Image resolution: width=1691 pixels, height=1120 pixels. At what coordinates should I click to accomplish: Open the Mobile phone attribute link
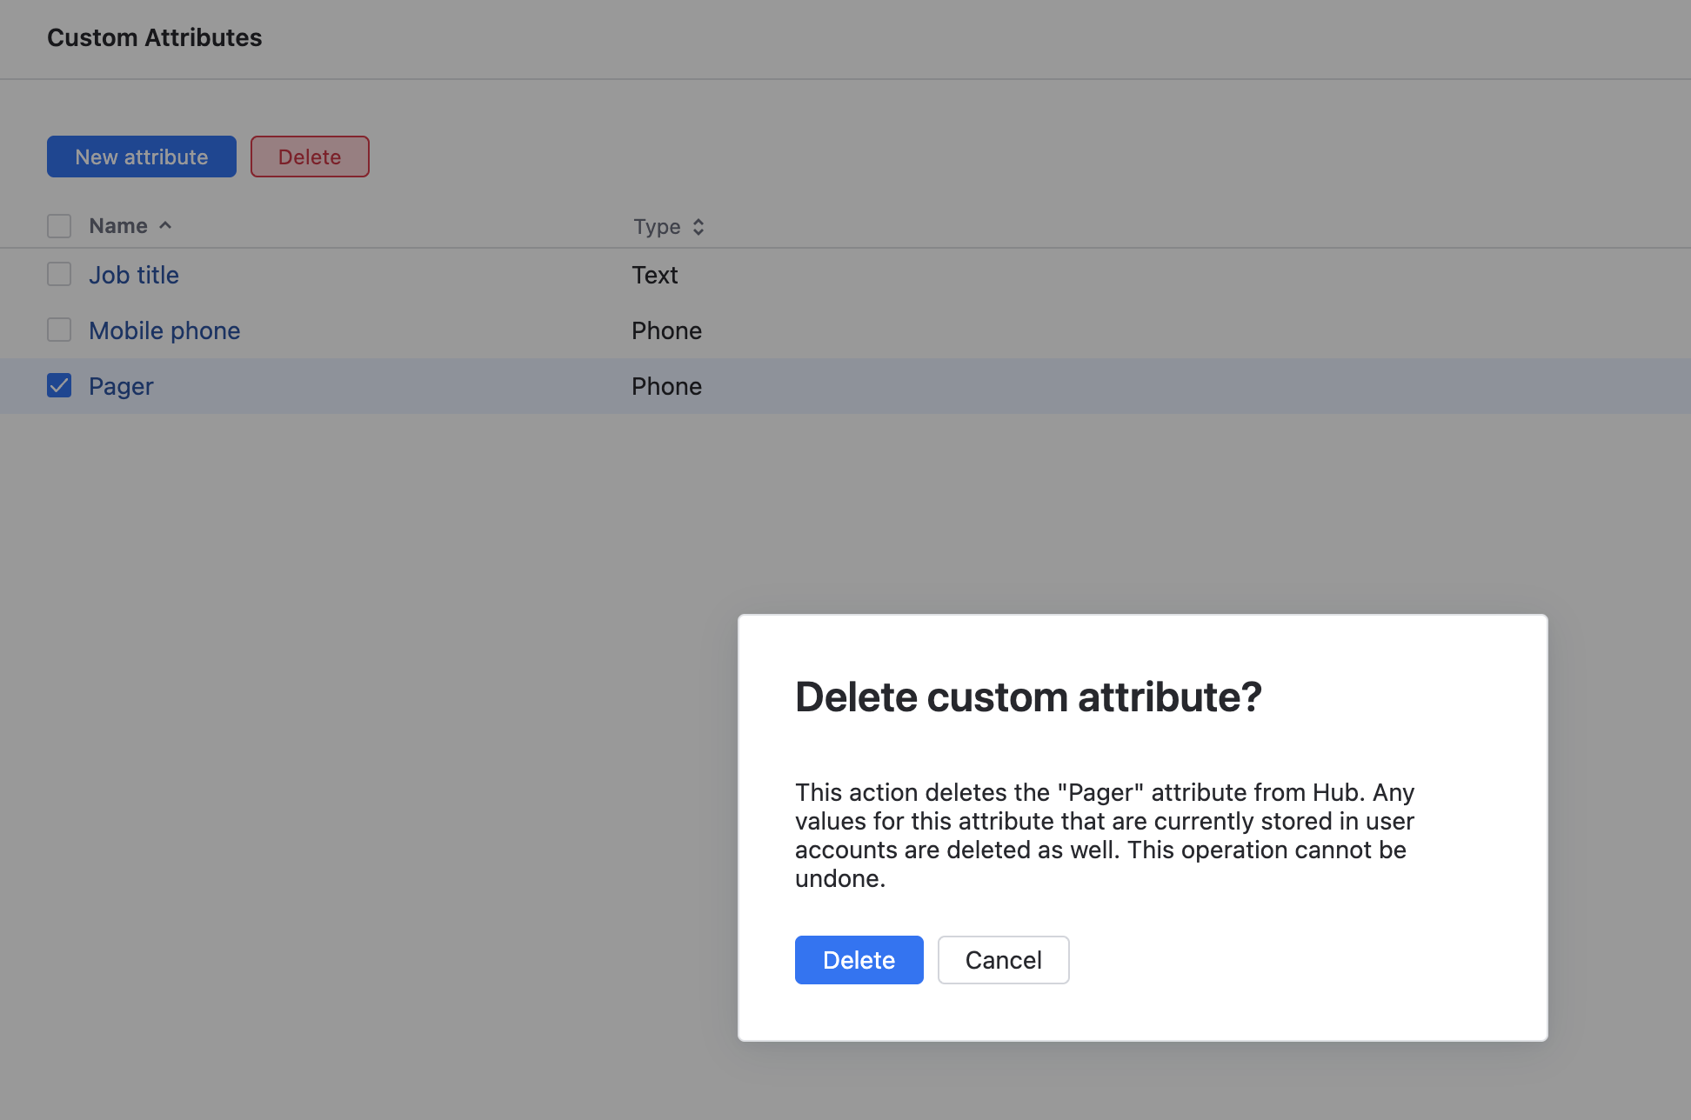(164, 330)
